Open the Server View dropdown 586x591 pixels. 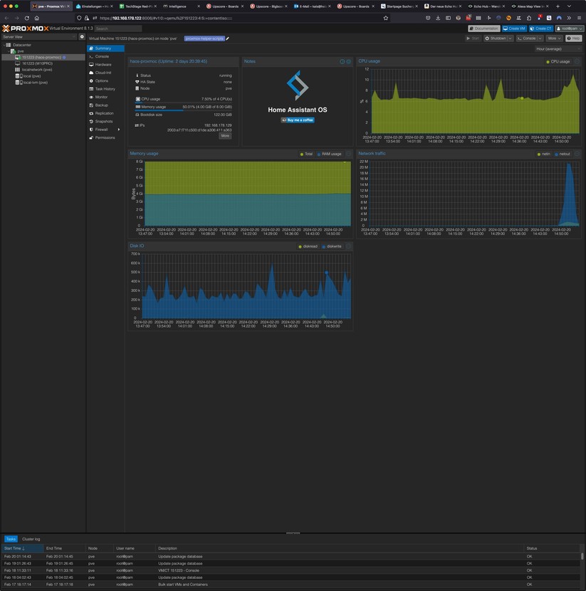[x=39, y=36]
